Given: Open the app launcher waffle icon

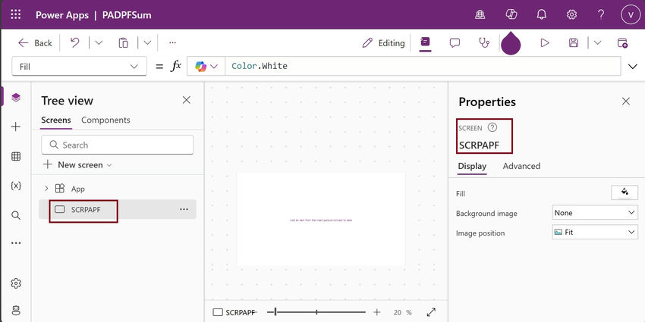Looking at the screenshot, I should pyautogui.click(x=16, y=15).
